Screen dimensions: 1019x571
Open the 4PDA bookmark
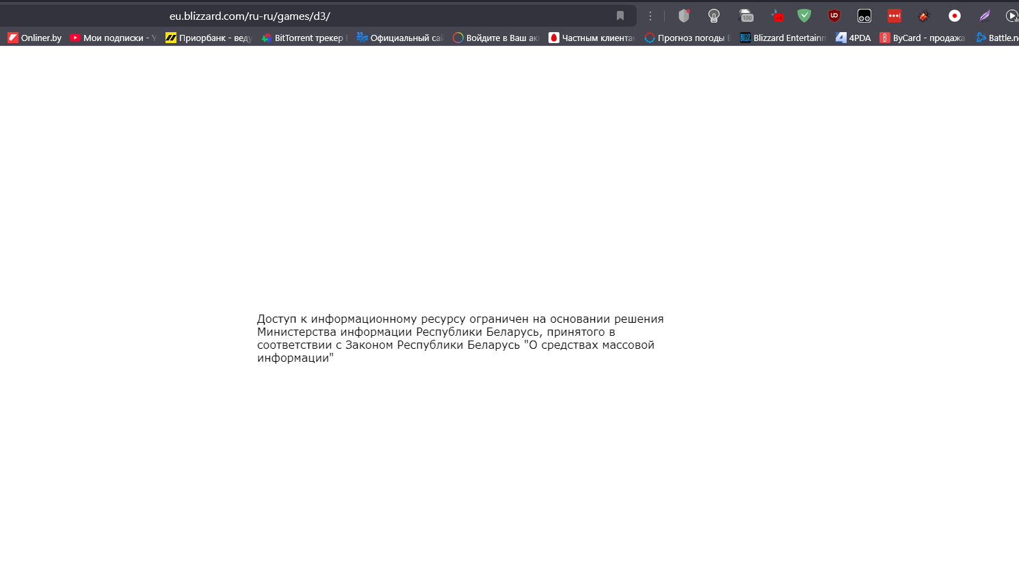click(853, 38)
